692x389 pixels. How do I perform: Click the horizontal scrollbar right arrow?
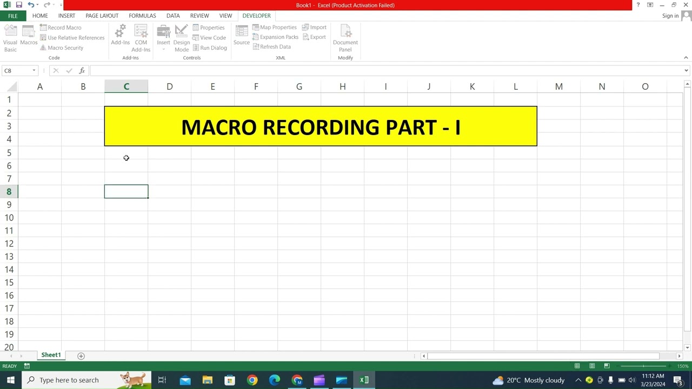click(x=679, y=356)
